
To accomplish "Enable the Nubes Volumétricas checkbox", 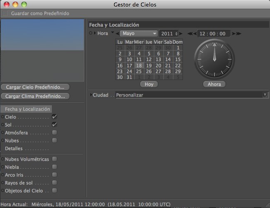I will (54, 159).
